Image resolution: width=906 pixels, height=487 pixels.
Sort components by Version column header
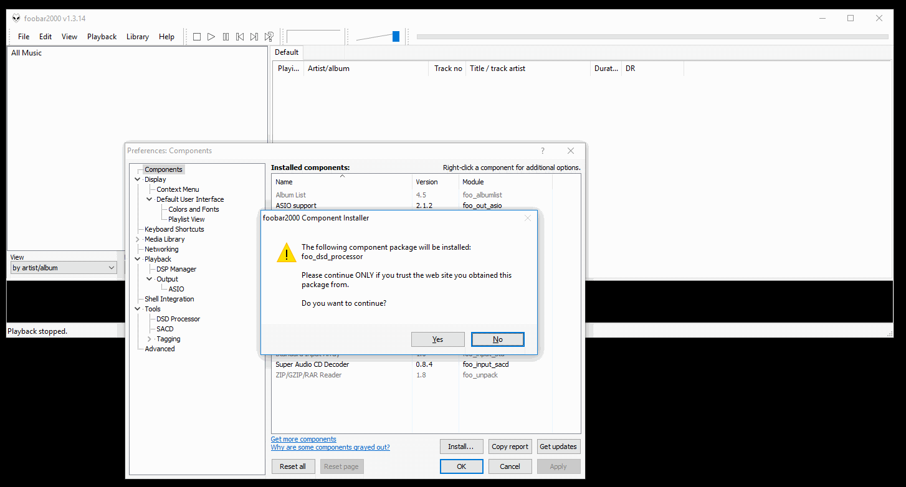(436, 182)
